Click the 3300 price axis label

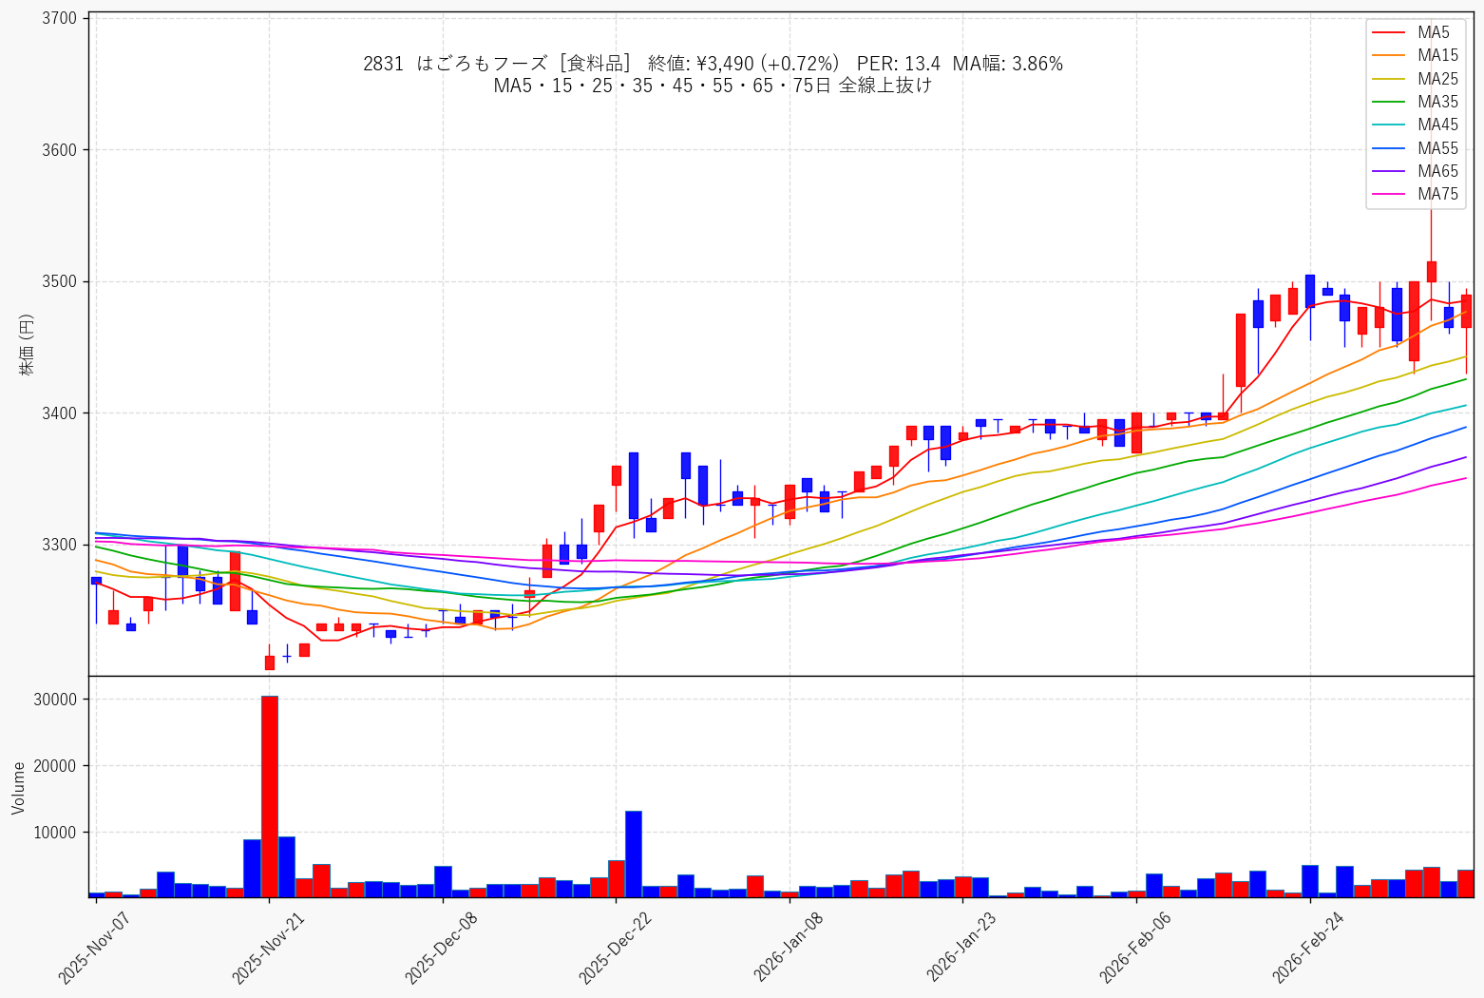(x=61, y=545)
